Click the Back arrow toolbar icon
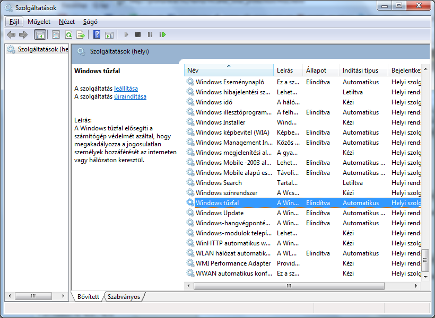Screen dimensions: 435x318 tap(11, 34)
